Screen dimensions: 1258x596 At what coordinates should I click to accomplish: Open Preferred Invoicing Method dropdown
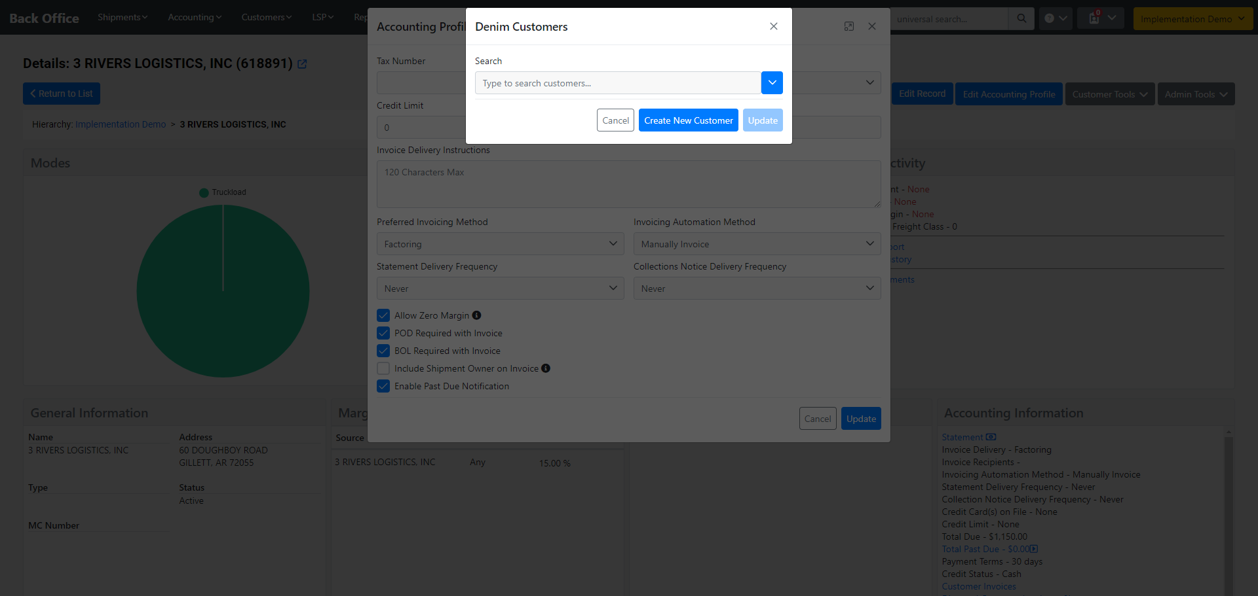[x=501, y=244]
